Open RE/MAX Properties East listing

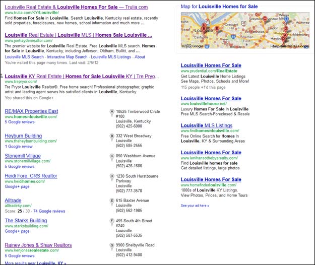[x=31, y=111]
